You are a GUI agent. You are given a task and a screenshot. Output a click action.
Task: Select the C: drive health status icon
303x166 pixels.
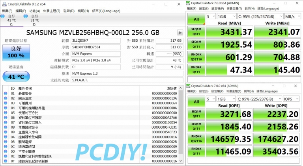point(3,16)
